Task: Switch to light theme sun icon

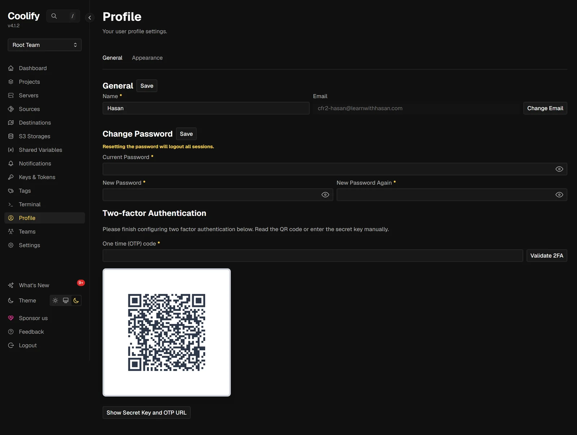Action: 55,301
